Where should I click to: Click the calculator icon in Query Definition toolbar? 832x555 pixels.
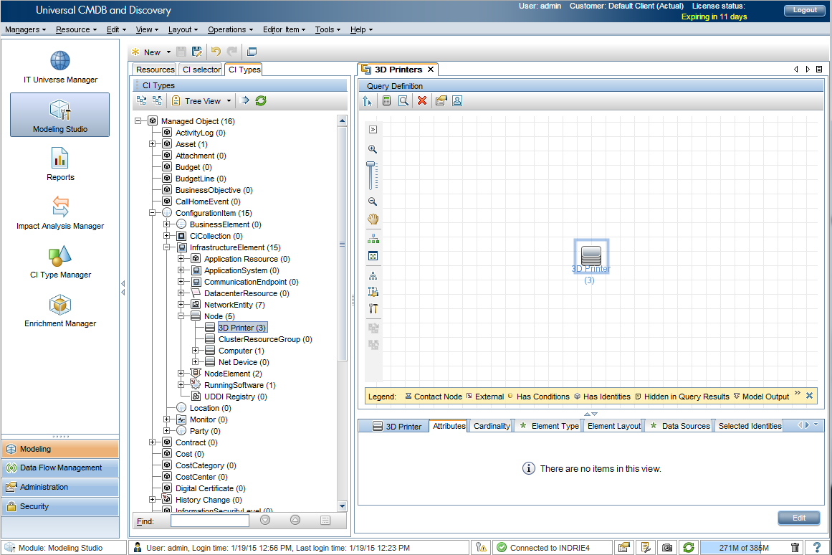click(x=387, y=100)
